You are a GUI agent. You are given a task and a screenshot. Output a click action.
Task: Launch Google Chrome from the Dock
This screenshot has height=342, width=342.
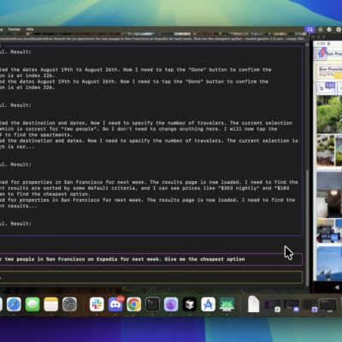(x=134, y=304)
